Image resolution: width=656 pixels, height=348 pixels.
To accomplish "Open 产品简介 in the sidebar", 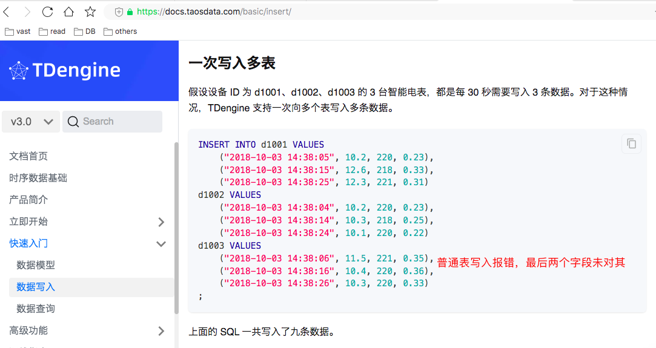I will click(x=28, y=200).
